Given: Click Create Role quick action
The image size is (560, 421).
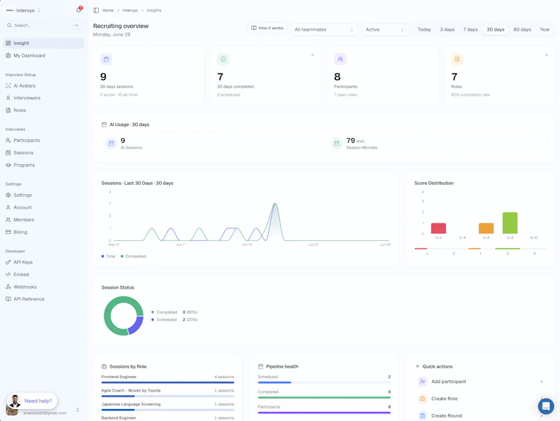Looking at the screenshot, I should (x=481, y=399).
